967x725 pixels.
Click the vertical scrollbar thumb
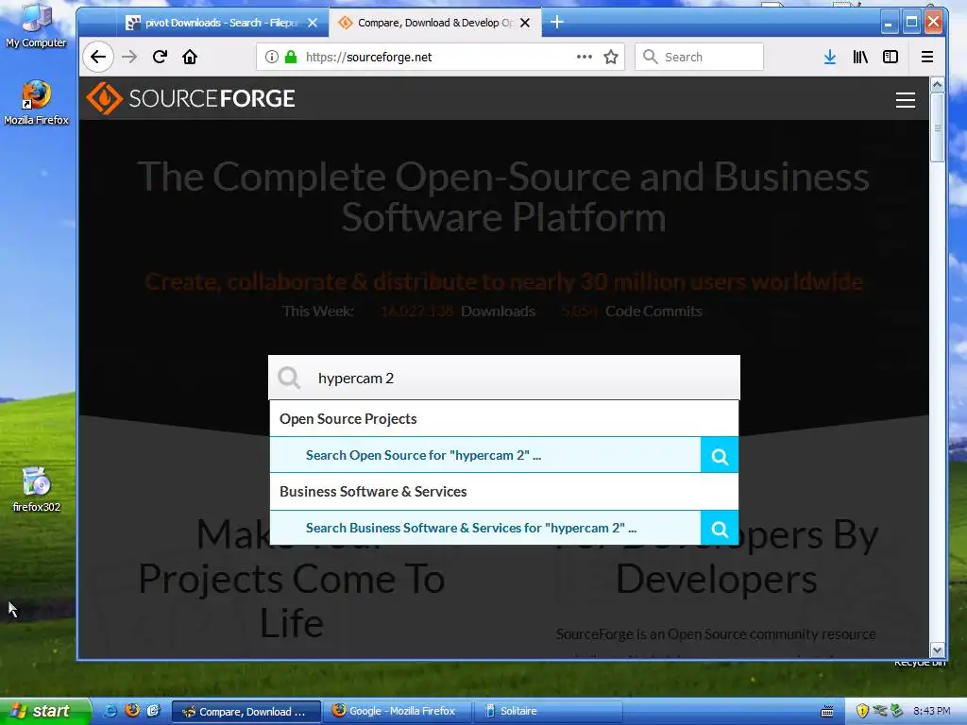click(937, 127)
